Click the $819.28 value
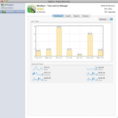The width and height of the screenshot is (118, 118). coord(101,73)
